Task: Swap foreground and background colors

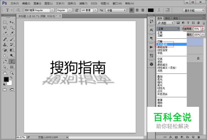Action: pyautogui.click(x=11, y=77)
